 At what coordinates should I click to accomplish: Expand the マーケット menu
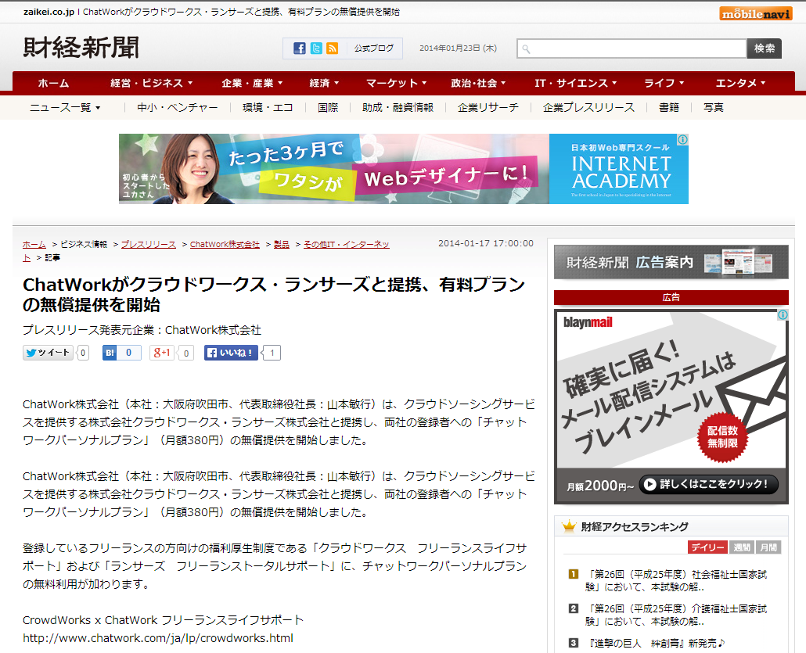click(x=396, y=83)
